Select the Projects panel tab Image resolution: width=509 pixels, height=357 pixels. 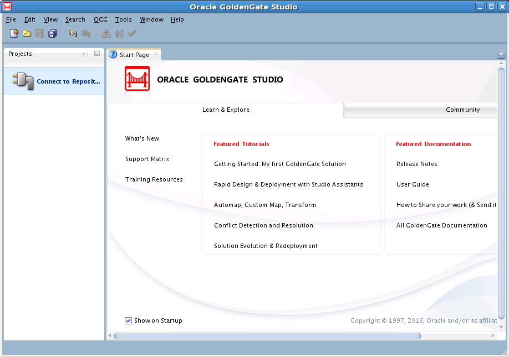pyautogui.click(x=20, y=54)
